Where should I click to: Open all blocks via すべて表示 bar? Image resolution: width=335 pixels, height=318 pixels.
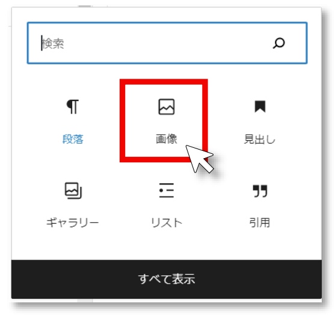(x=167, y=279)
